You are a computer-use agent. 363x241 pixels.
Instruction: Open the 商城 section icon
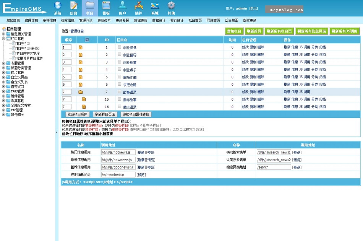(155, 8)
